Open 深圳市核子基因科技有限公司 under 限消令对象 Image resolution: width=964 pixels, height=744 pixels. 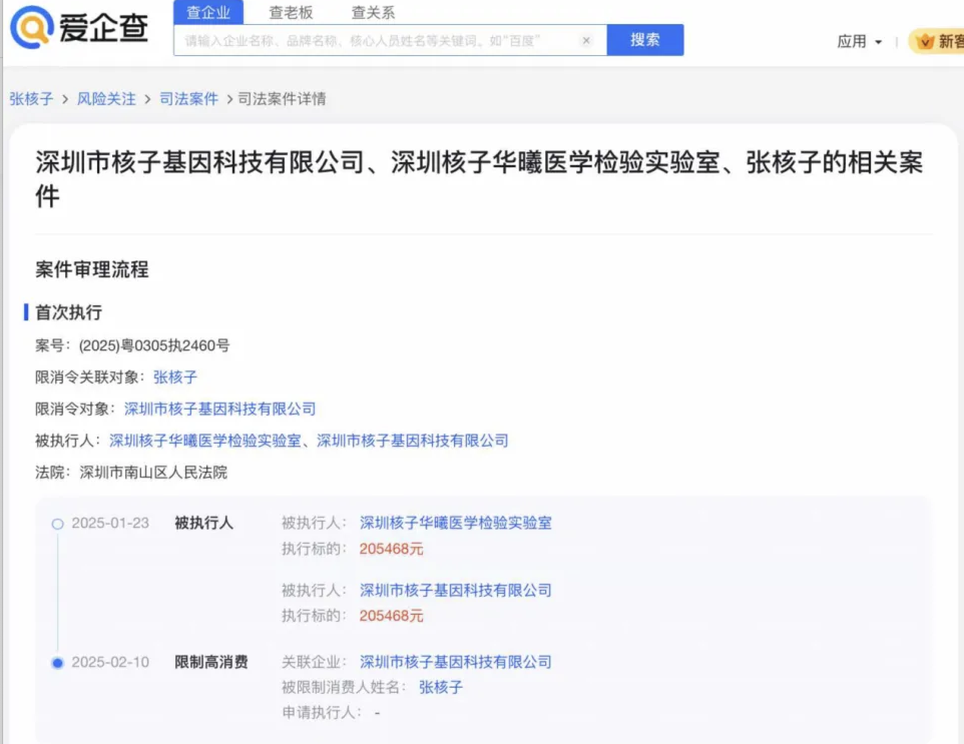220,409
